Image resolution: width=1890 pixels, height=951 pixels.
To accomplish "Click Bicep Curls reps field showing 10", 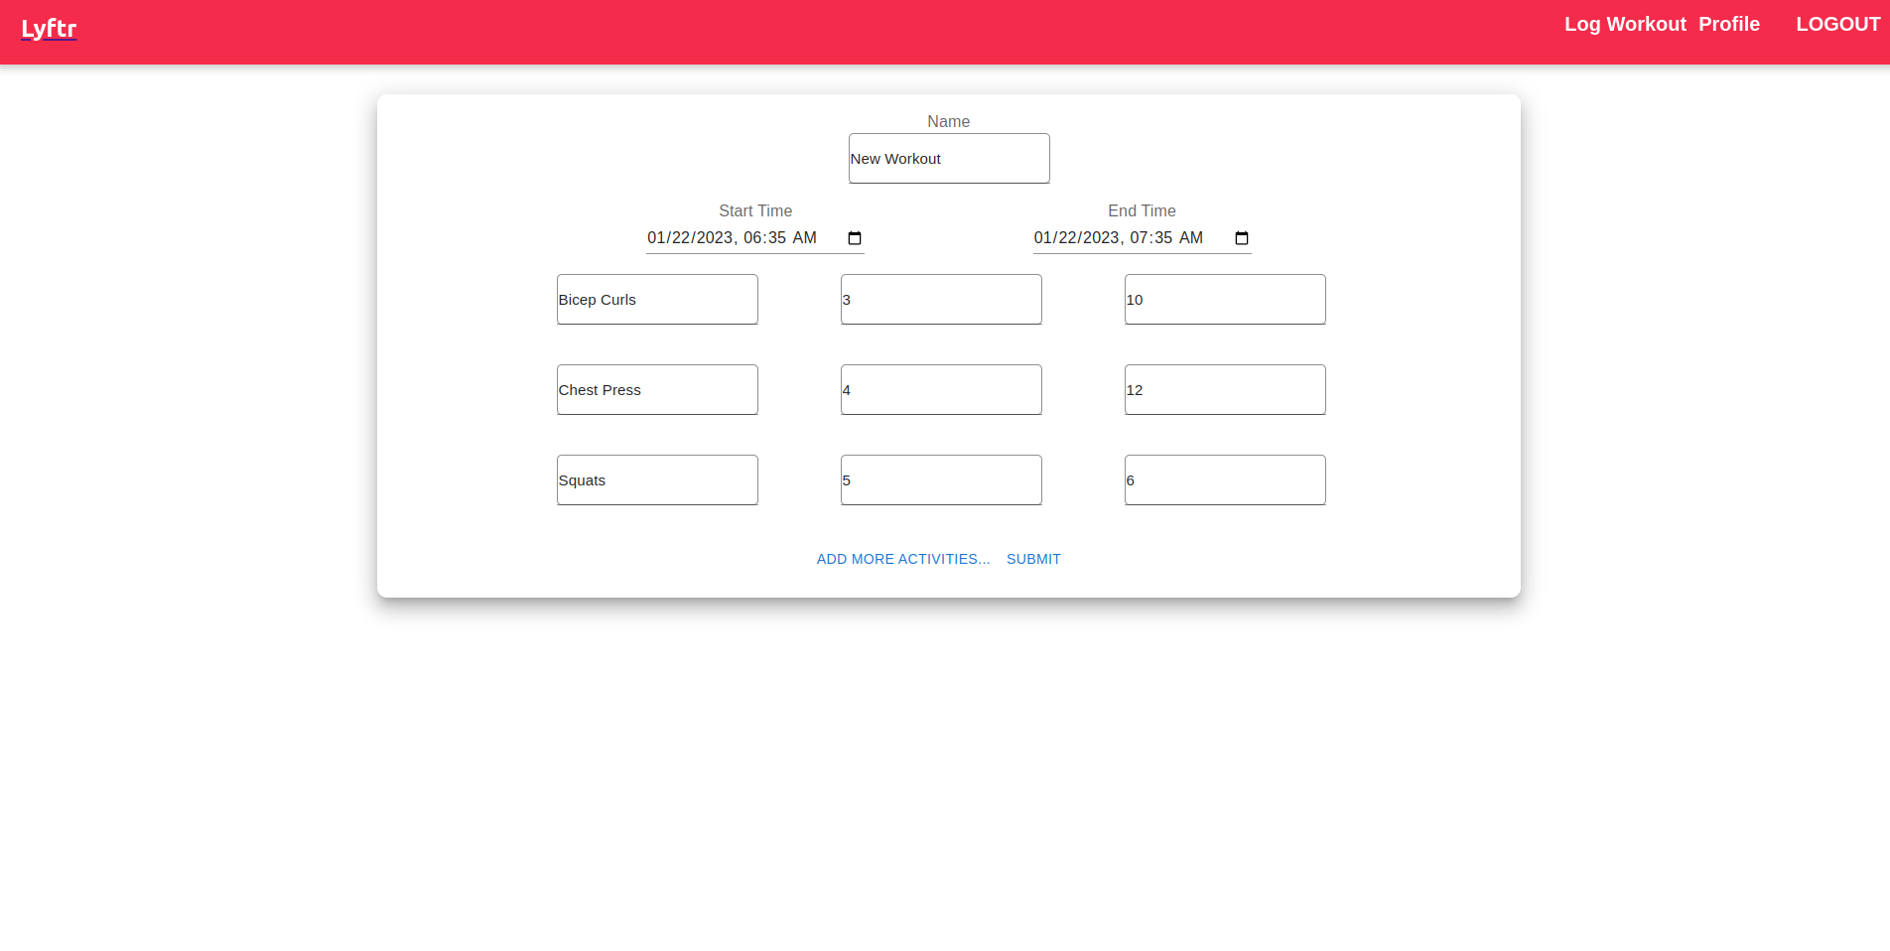I will [x=1225, y=300].
